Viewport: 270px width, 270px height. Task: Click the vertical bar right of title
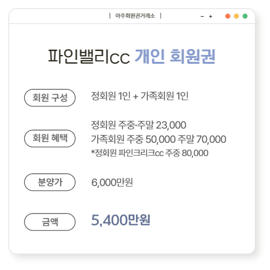tap(161, 16)
